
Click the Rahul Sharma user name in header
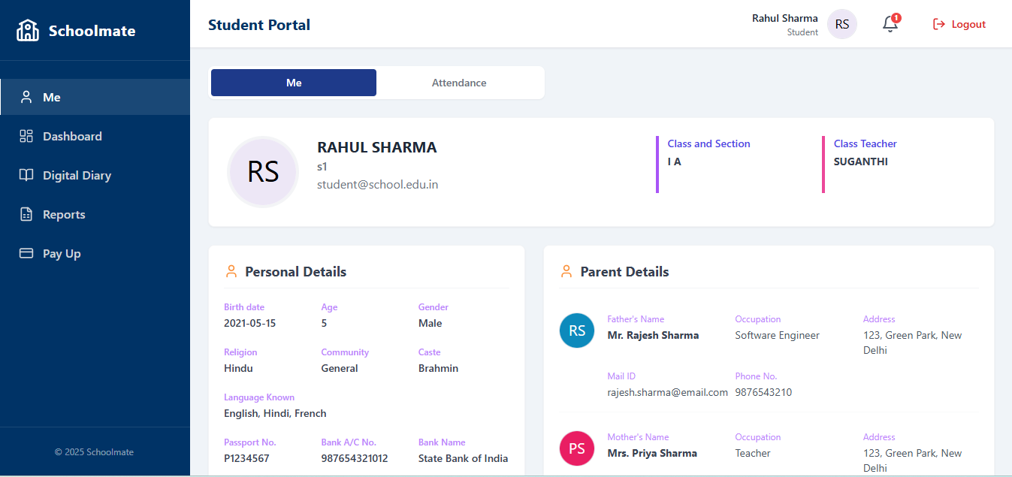(785, 18)
